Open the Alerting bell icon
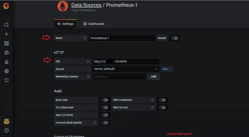The width and height of the screenshot is (249, 137). click(6, 62)
